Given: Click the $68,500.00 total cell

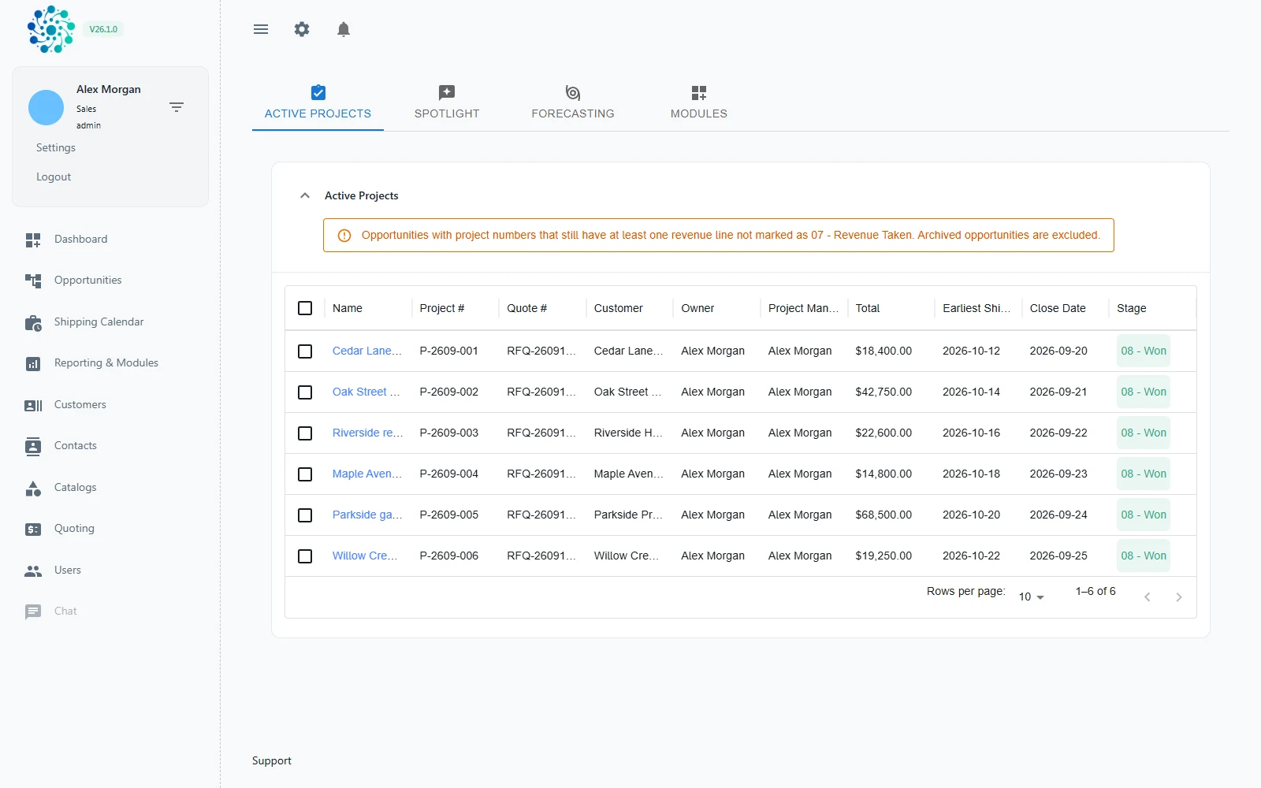Looking at the screenshot, I should coord(883,515).
